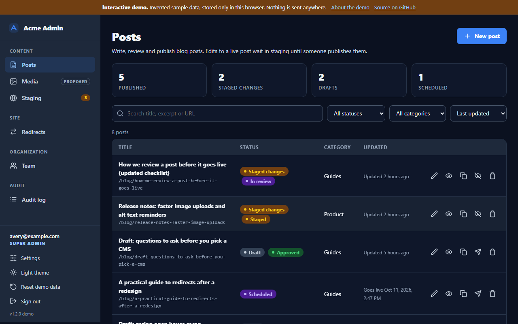Duplicate the "How we review a post" post

pos(463,176)
